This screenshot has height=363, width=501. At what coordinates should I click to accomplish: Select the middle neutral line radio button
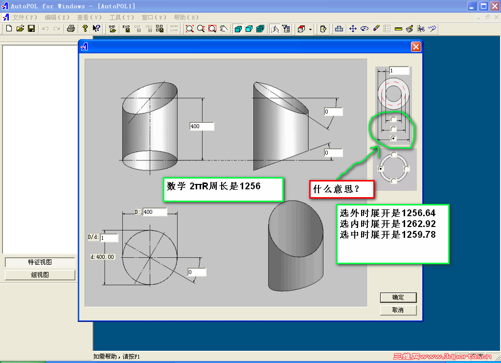click(x=393, y=130)
